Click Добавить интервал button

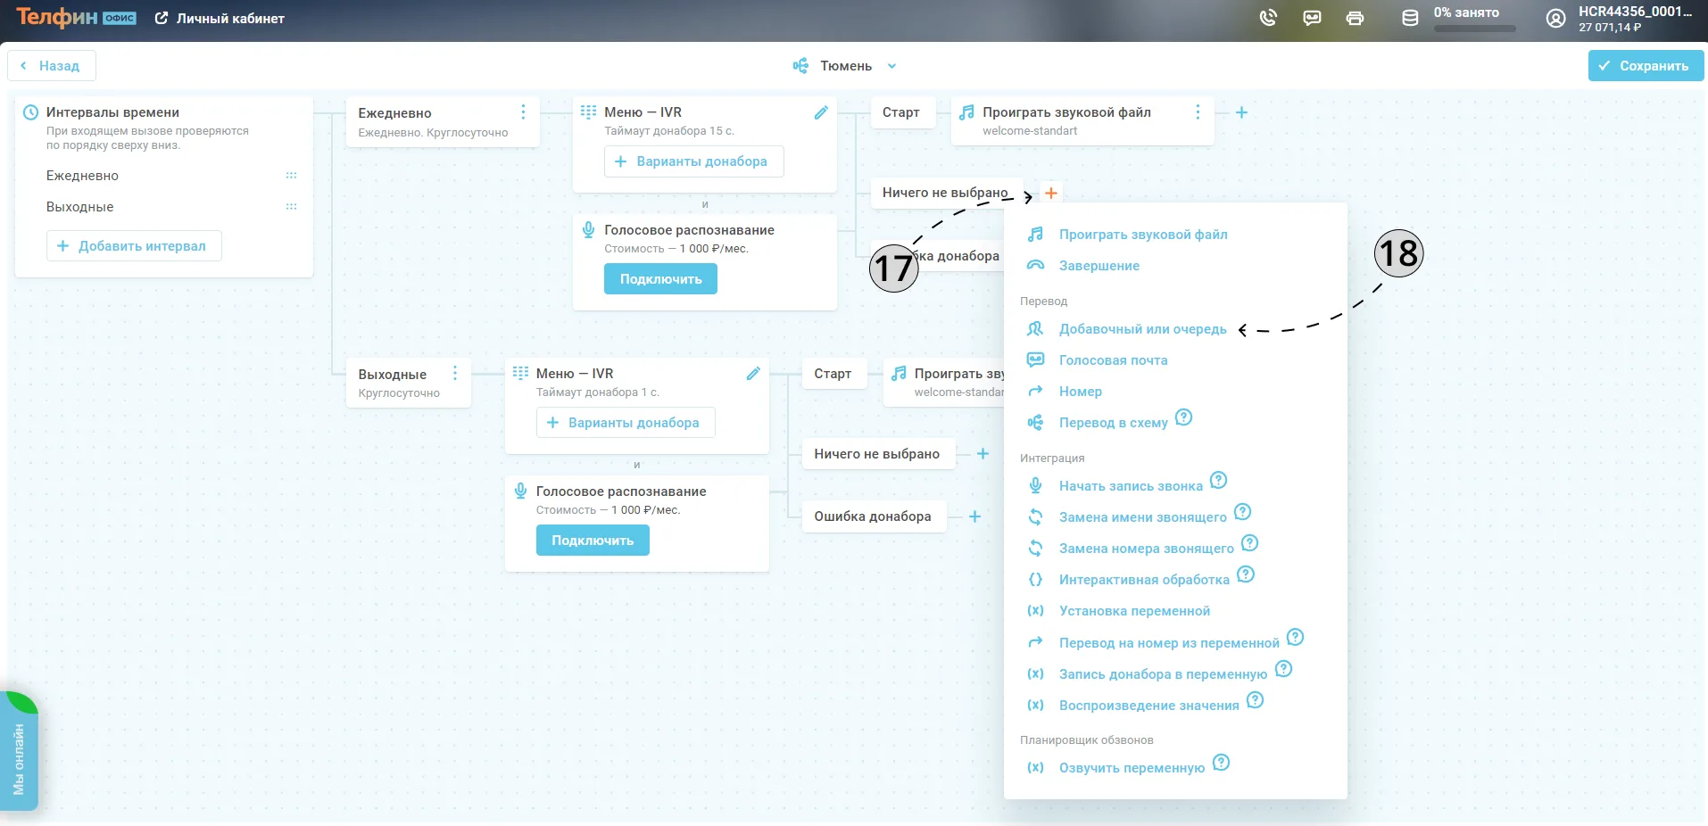coord(134,246)
